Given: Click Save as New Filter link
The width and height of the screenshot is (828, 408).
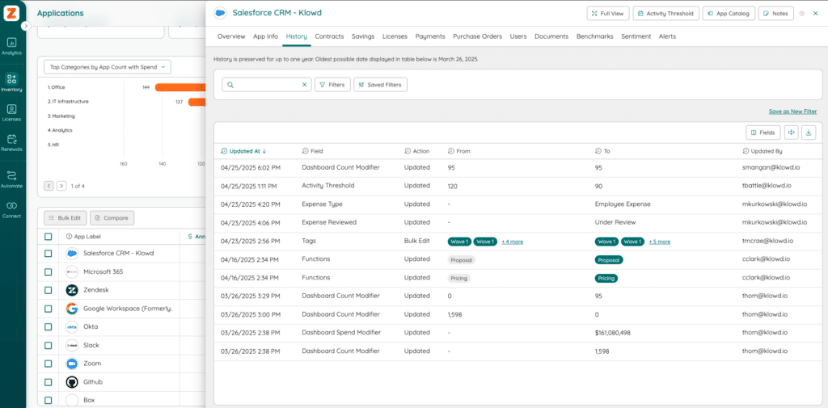Looking at the screenshot, I should click(792, 111).
